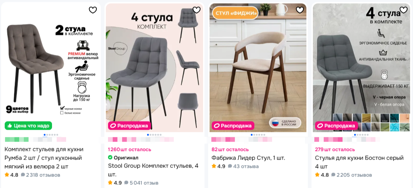Click green verified Оригинал checkmark icon
The image size is (413, 188).
click(x=110, y=157)
